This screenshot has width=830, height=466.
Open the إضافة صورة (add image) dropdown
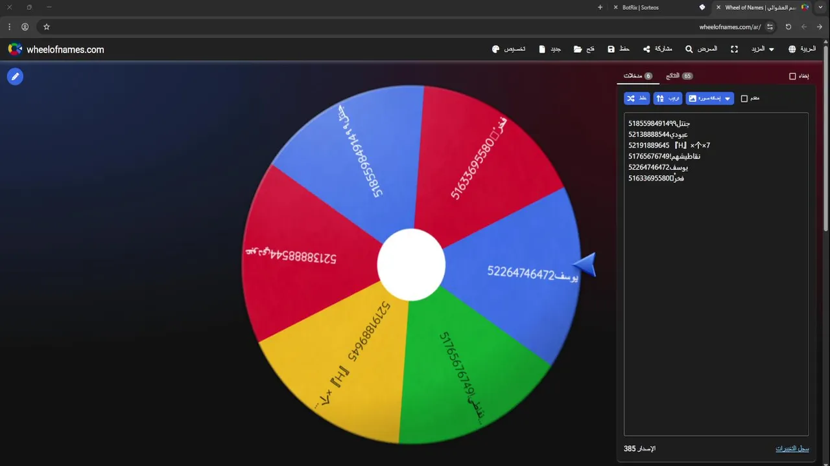click(x=710, y=98)
